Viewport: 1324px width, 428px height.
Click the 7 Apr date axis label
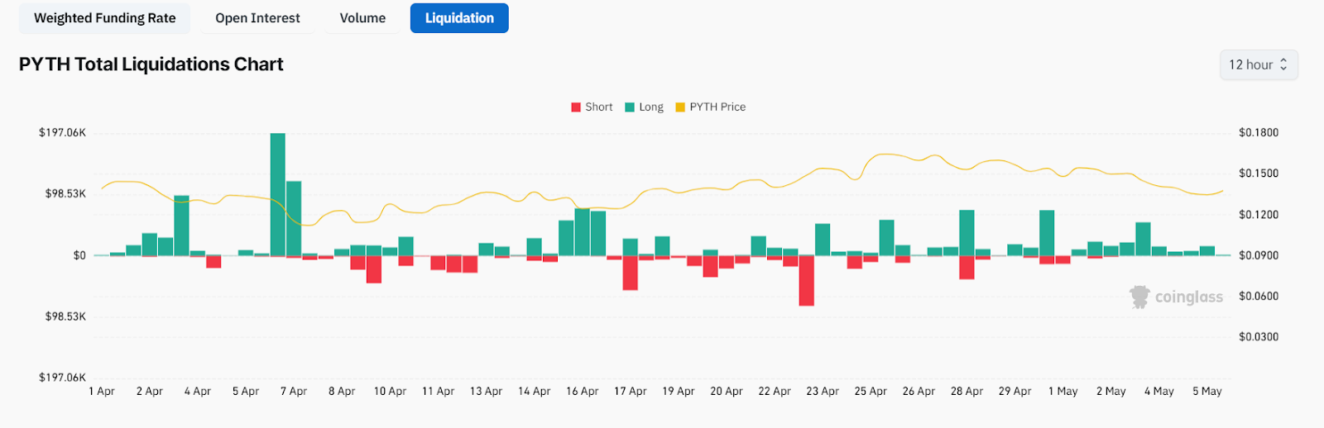[x=294, y=392]
